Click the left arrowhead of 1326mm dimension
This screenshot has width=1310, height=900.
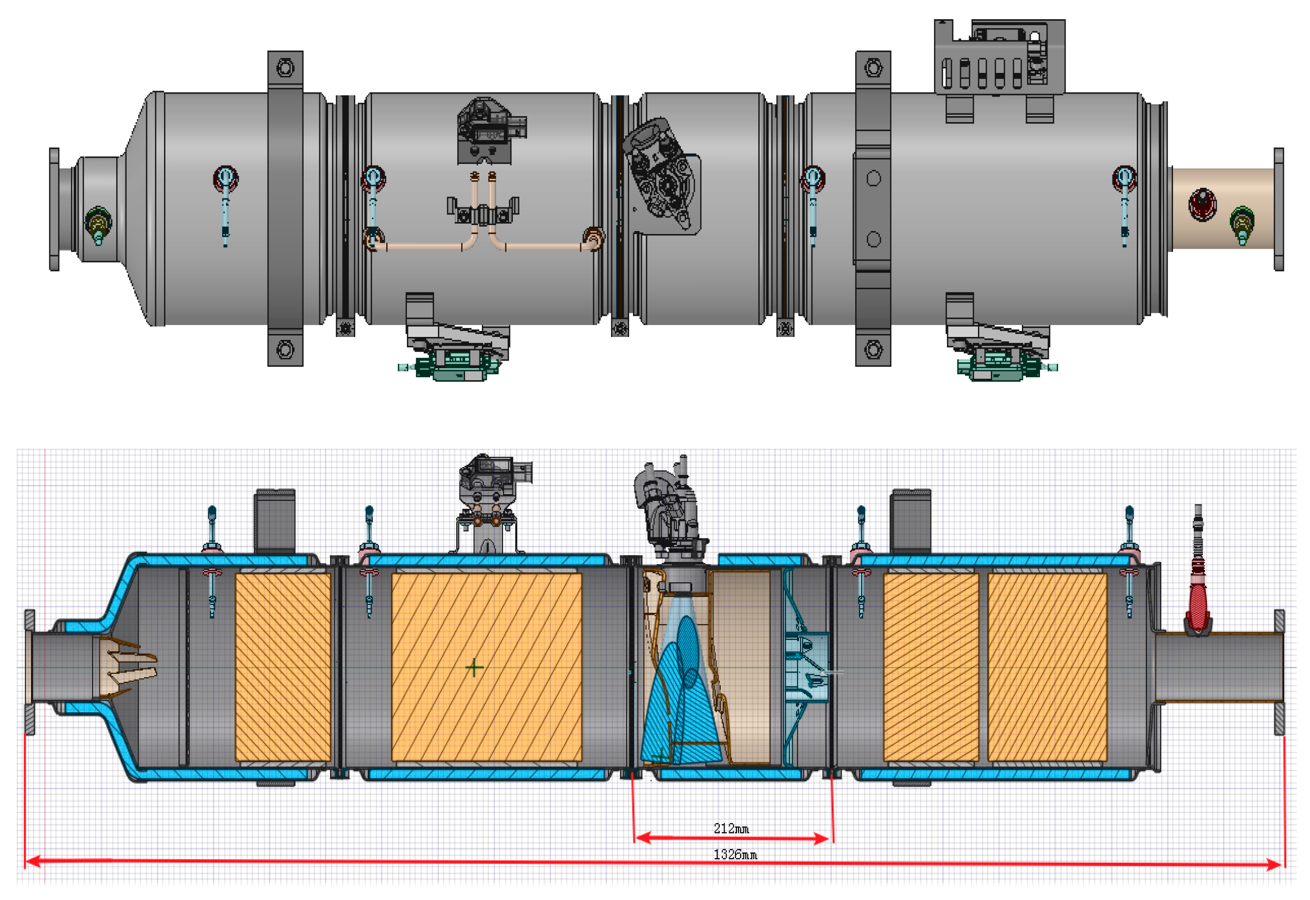click(x=33, y=861)
